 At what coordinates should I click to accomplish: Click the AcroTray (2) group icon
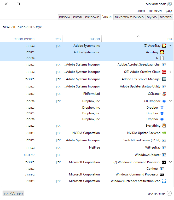[x=164, y=46]
